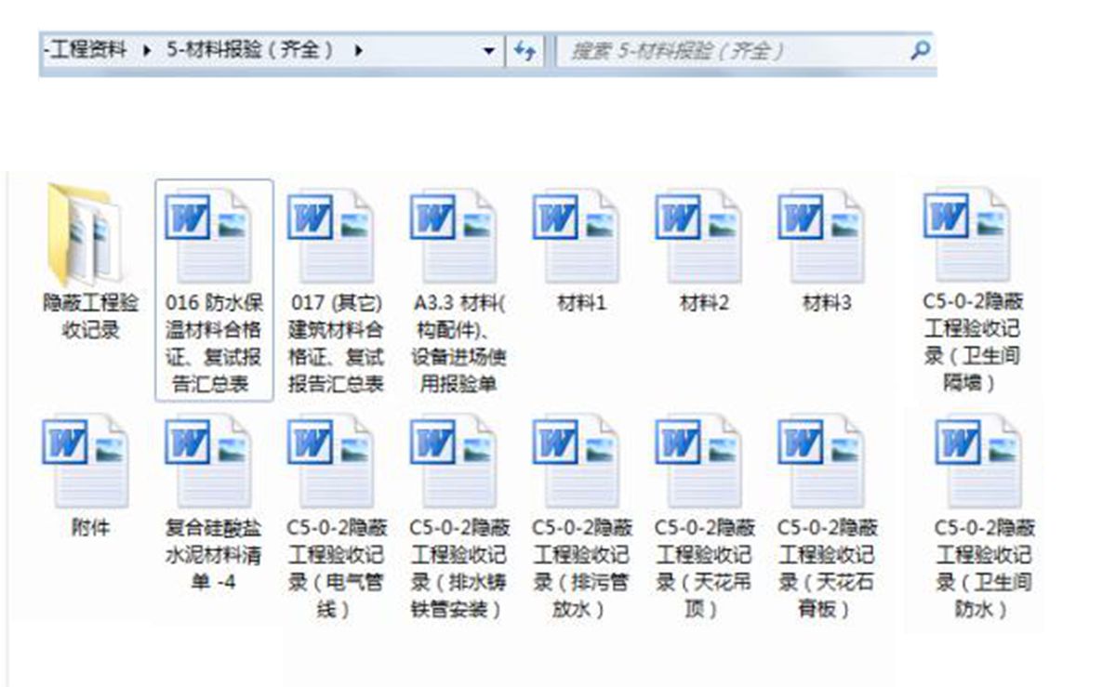
Task: Click the label 017 (其它)建筑材料合格证、复试报告汇总表
Action: tap(336, 343)
